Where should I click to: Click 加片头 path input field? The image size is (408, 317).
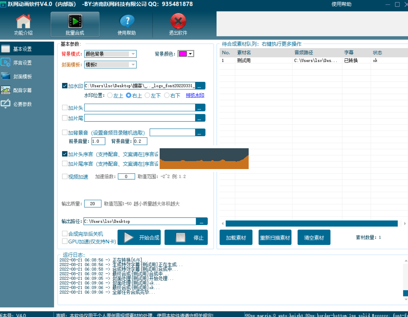click(140, 108)
